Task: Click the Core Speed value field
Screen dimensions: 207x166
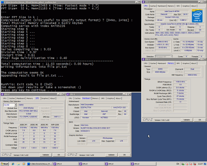Action: [163, 41]
